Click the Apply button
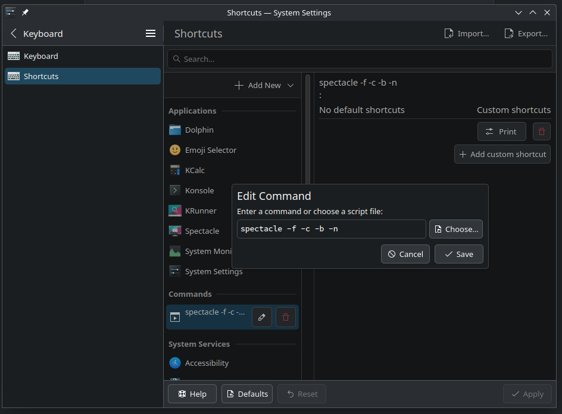This screenshot has height=414, width=562. click(527, 394)
